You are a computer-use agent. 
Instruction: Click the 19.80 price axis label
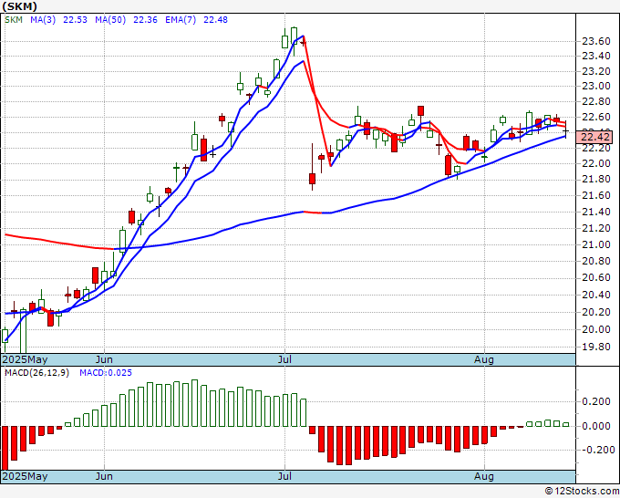pyautogui.click(x=596, y=347)
